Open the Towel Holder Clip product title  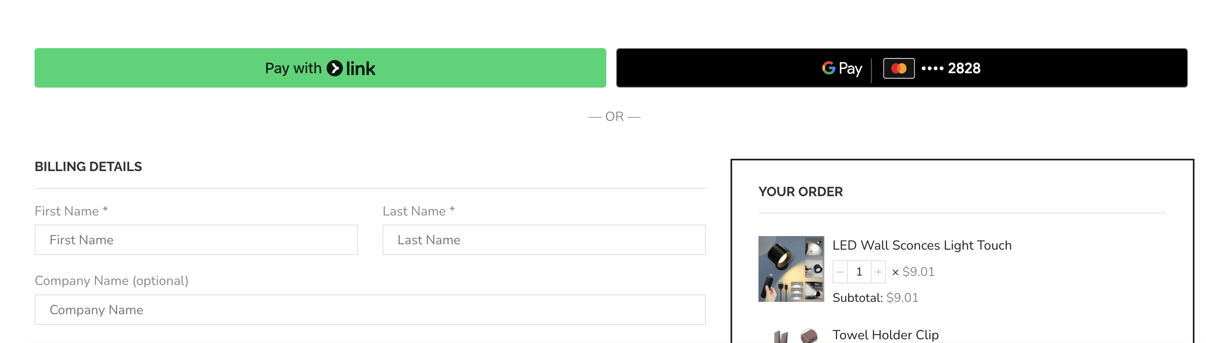[885, 335]
